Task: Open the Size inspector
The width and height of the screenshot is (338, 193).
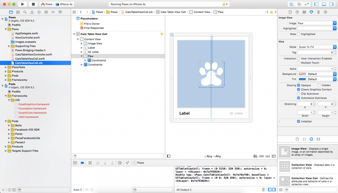Action: (318, 12)
